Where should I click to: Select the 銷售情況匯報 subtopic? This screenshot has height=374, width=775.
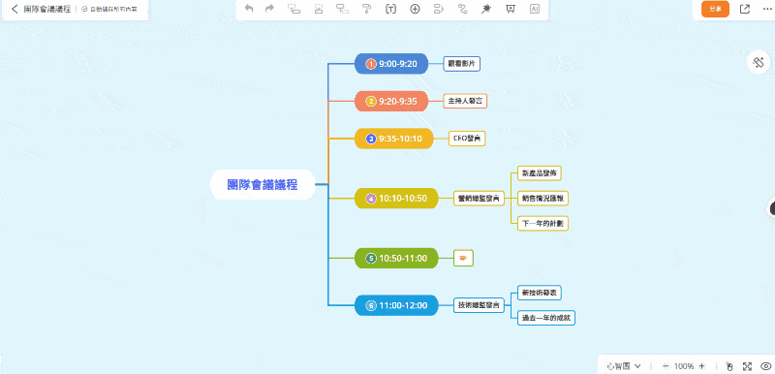(542, 198)
